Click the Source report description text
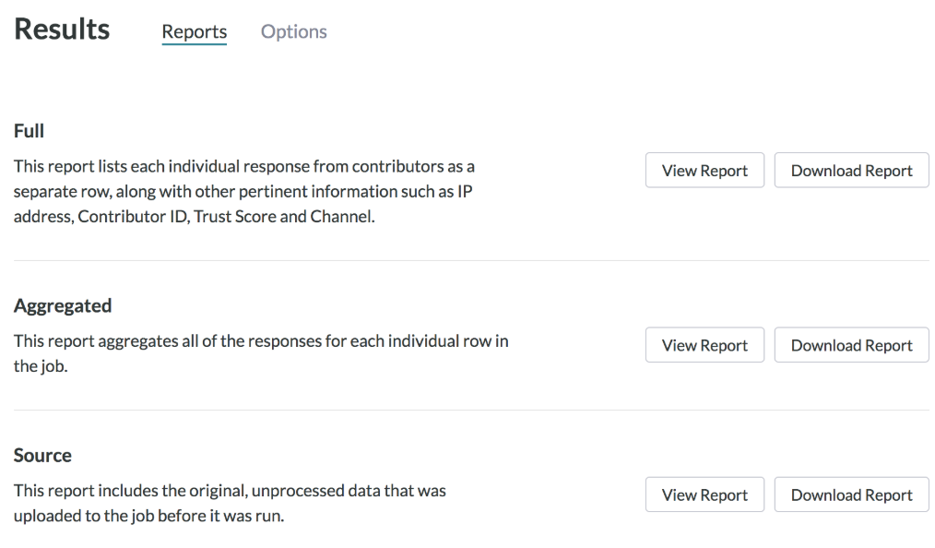 point(230,503)
